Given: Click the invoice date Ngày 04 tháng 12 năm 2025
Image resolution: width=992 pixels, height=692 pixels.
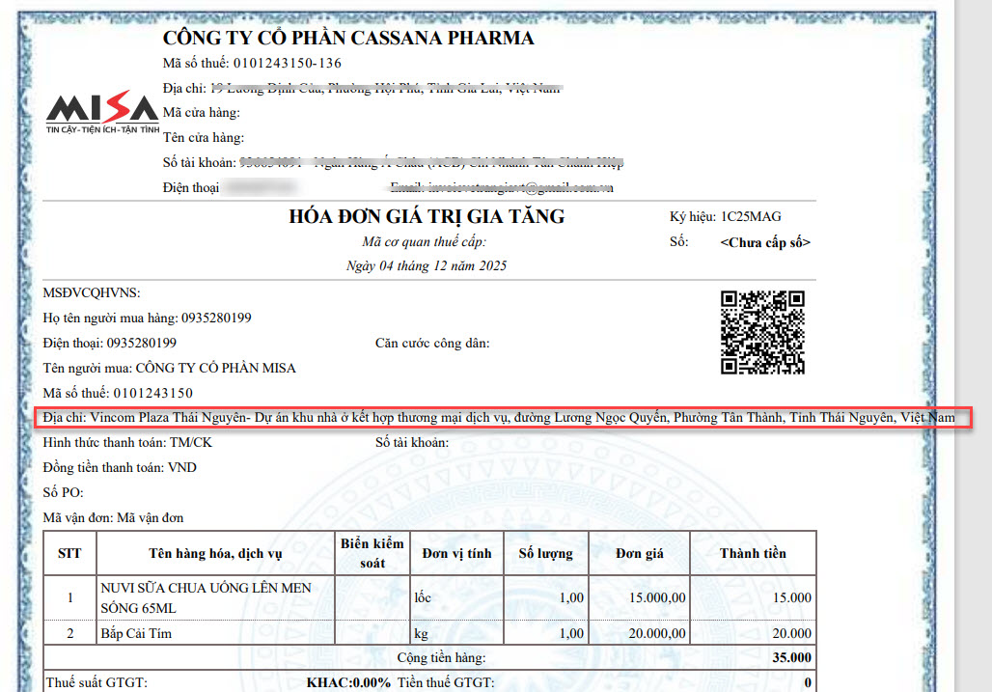Looking at the screenshot, I should coord(426,265).
